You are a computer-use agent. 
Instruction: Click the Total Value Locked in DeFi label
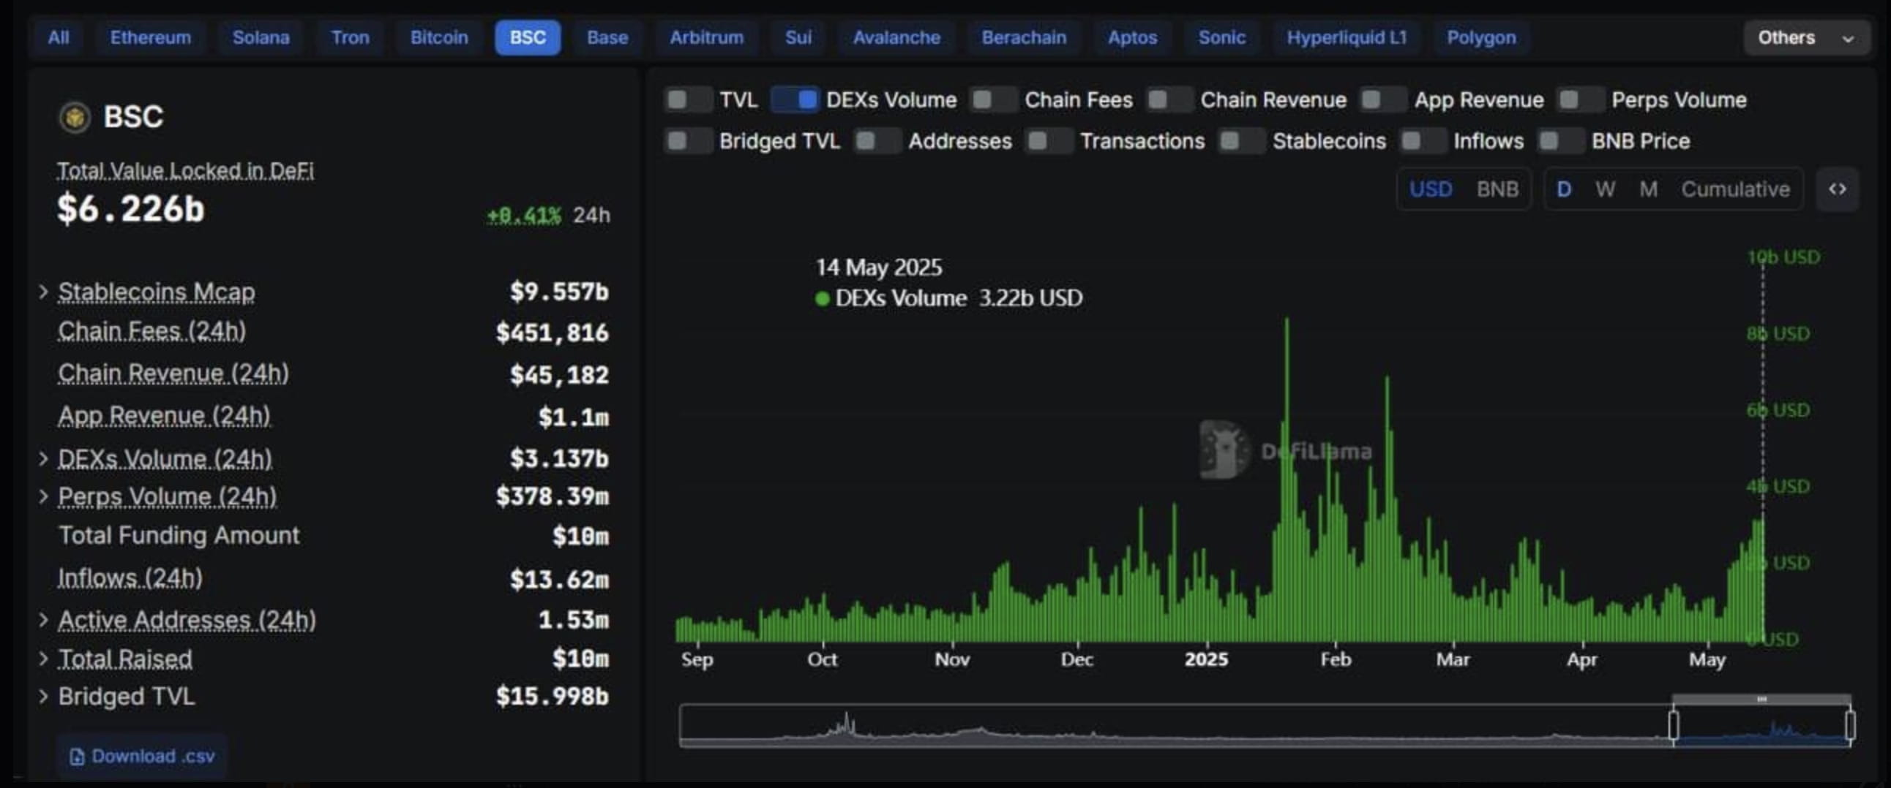186,171
